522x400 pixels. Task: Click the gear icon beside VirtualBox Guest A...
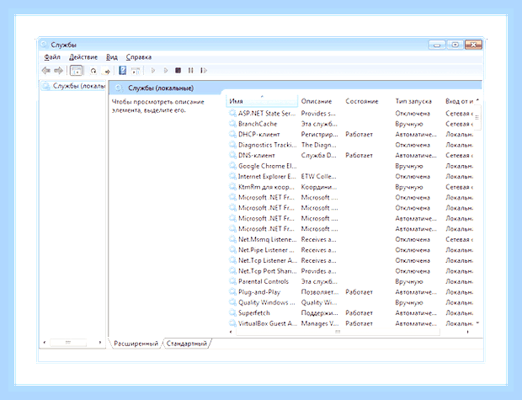pyautogui.click(x=232, y=323)
